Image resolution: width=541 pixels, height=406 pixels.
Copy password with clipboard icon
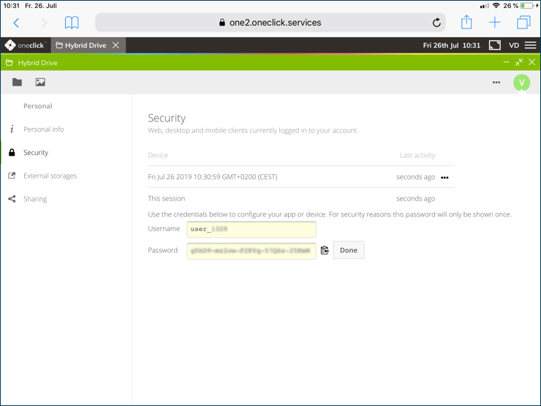(x=325, y=250)
